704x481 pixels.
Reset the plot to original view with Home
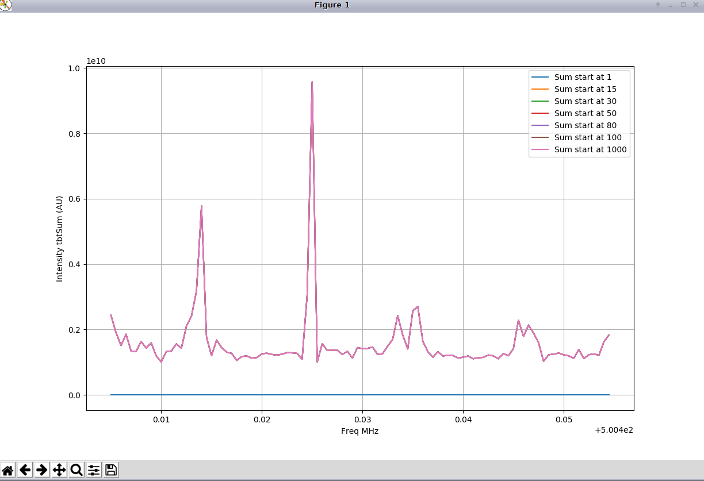(x=8, y=470)
